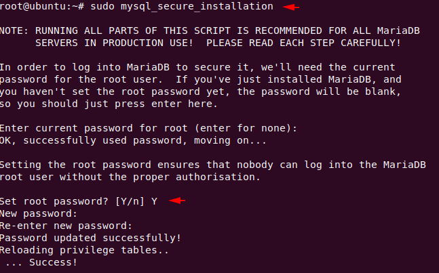Click the 'Setting the root password ensures' line
The height and width of the screenshot is (273, 439).
pos(204,165)
